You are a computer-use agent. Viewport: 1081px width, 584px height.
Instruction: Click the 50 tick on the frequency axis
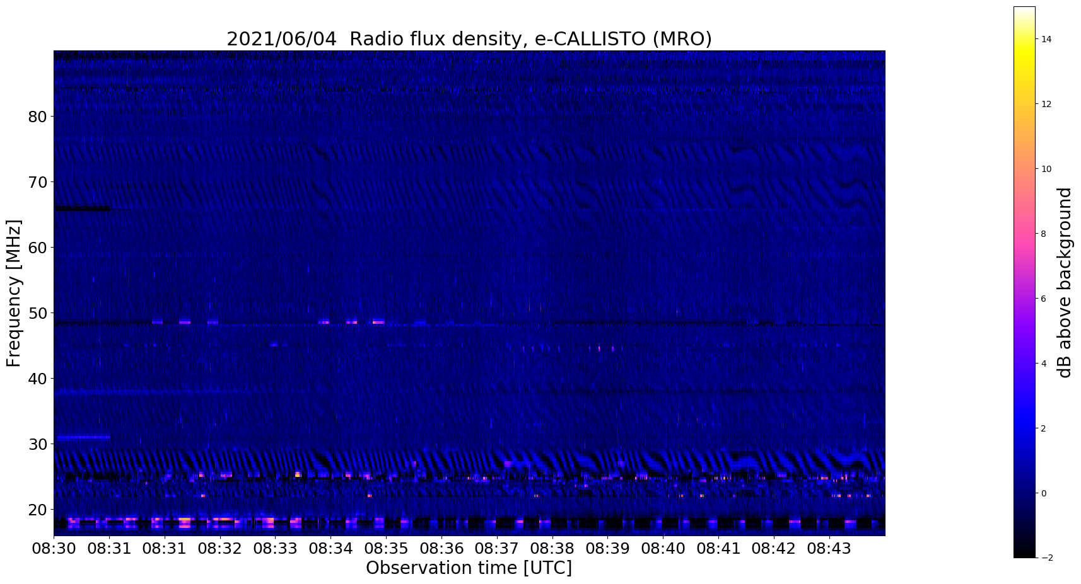click(x=38, y=313)
